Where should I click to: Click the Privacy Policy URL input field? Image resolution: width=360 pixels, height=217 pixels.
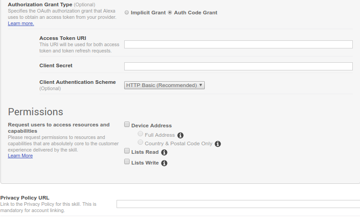tap(238, 204)
